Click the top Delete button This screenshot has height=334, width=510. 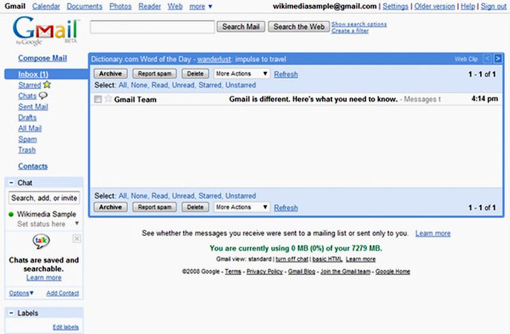[195, 73]
